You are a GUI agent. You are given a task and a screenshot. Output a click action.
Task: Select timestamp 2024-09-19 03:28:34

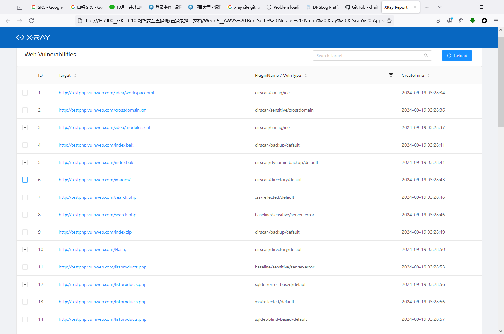tap(423, 93)
